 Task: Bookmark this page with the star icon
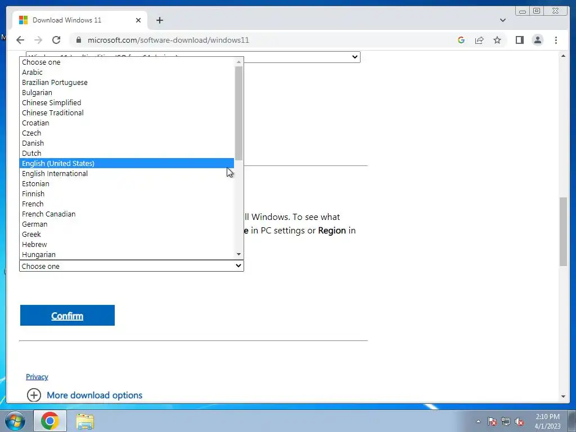click(x=497, y=40)
